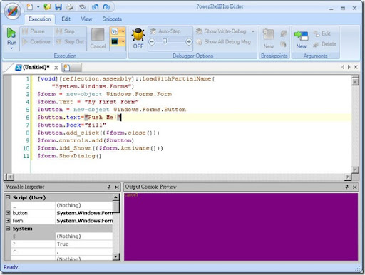Open dropdown beside console window icon
This screenshot has height=275, width=365.
[x=123, y=42]
